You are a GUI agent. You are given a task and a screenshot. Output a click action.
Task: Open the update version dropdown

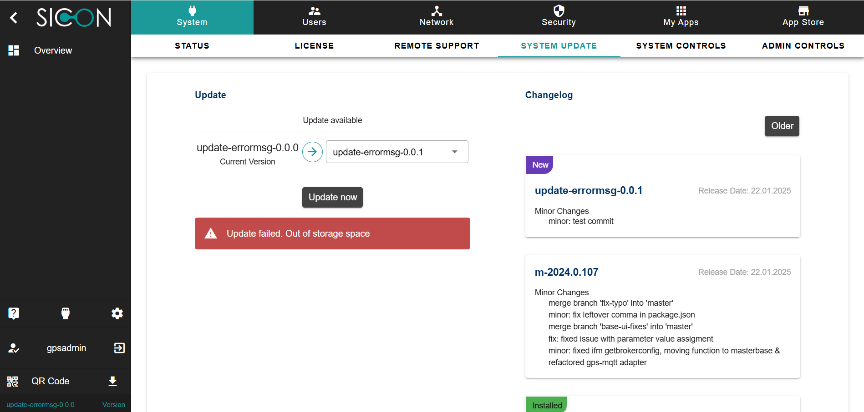[x=397, y=152]
